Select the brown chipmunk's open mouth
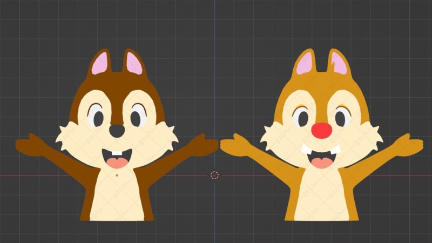432x243 pixels. (117, 158)
